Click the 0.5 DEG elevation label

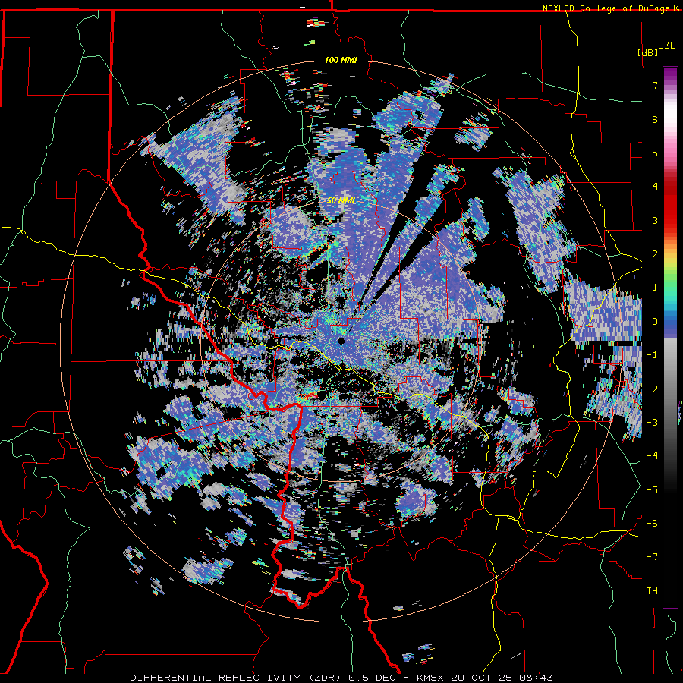[372, 678]
